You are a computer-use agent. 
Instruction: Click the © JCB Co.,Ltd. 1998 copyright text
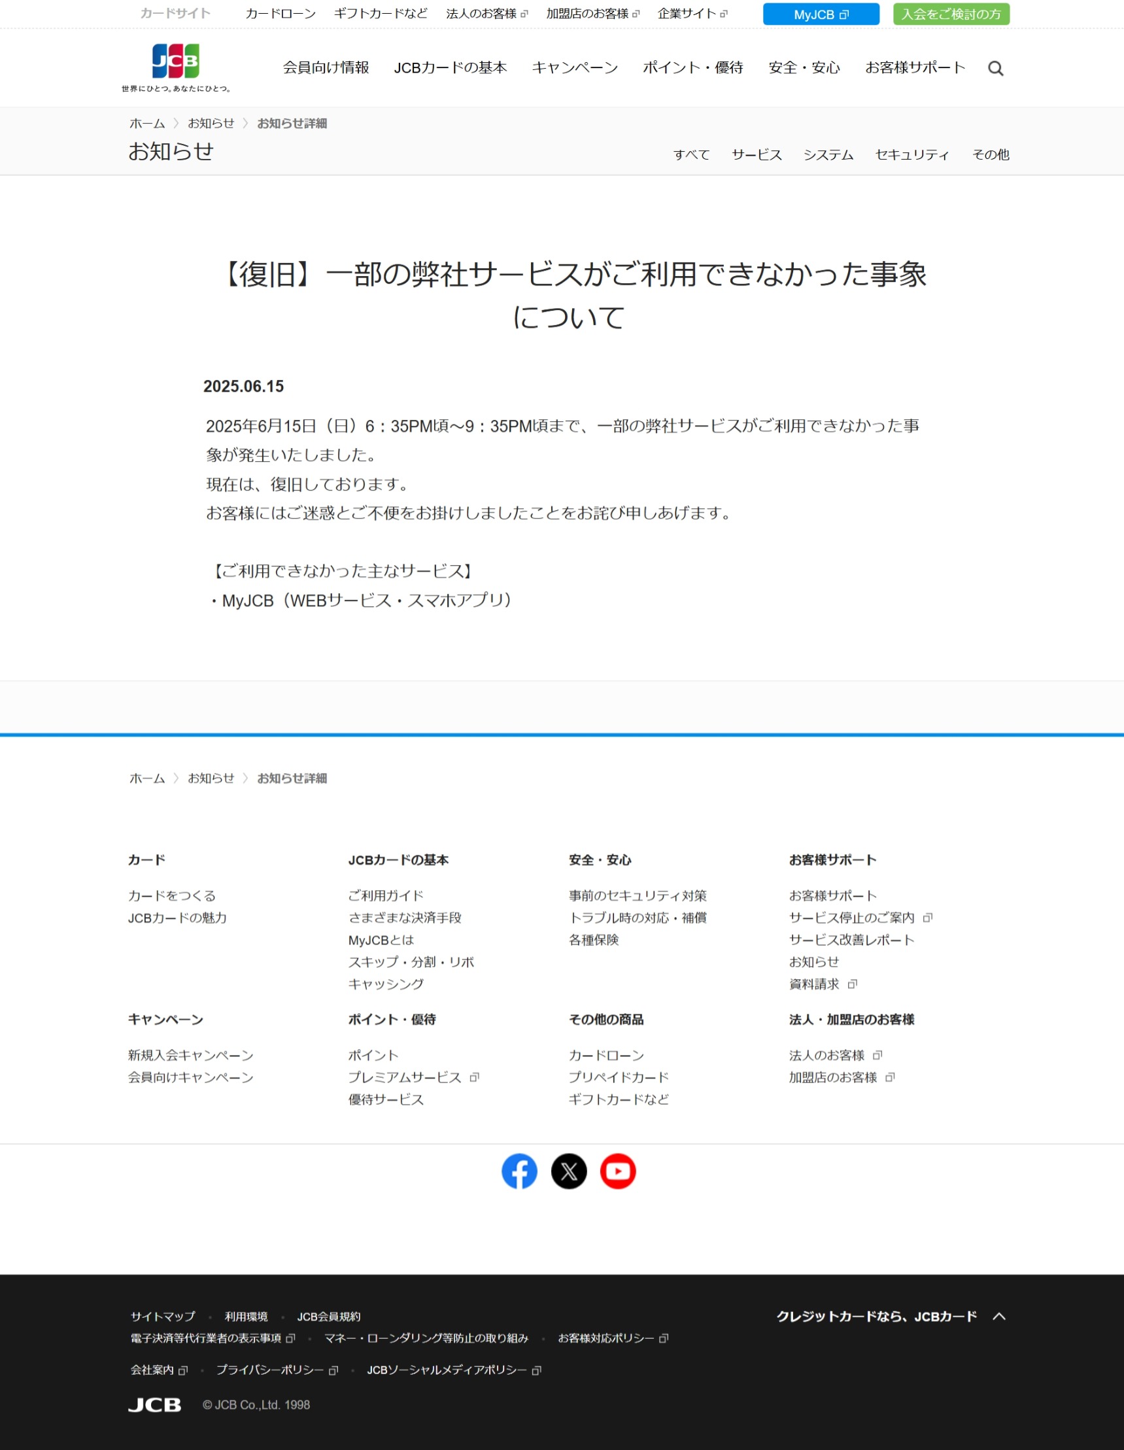pos(256,1405)
